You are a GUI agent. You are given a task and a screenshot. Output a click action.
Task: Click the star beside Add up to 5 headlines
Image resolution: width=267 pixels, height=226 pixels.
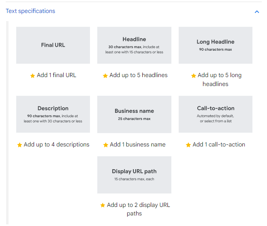(x=105, y=75)
